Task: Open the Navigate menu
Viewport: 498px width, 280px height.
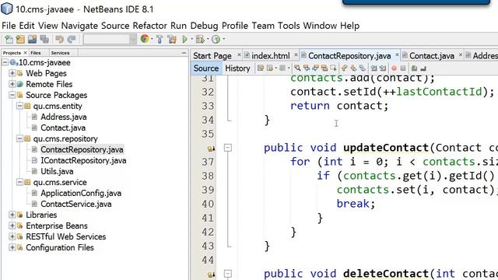Action: [79, 26]
